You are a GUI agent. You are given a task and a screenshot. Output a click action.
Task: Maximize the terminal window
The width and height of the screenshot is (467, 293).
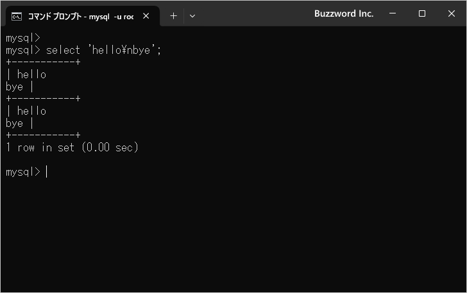[x=422, y=13]
